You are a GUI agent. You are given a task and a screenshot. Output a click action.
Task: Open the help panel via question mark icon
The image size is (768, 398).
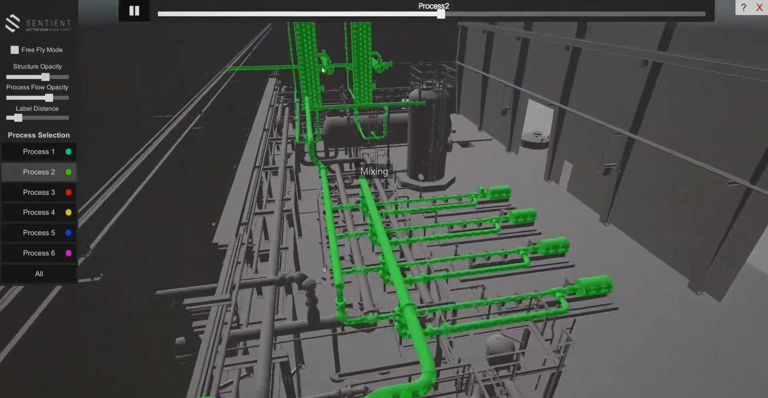(744, 7)
